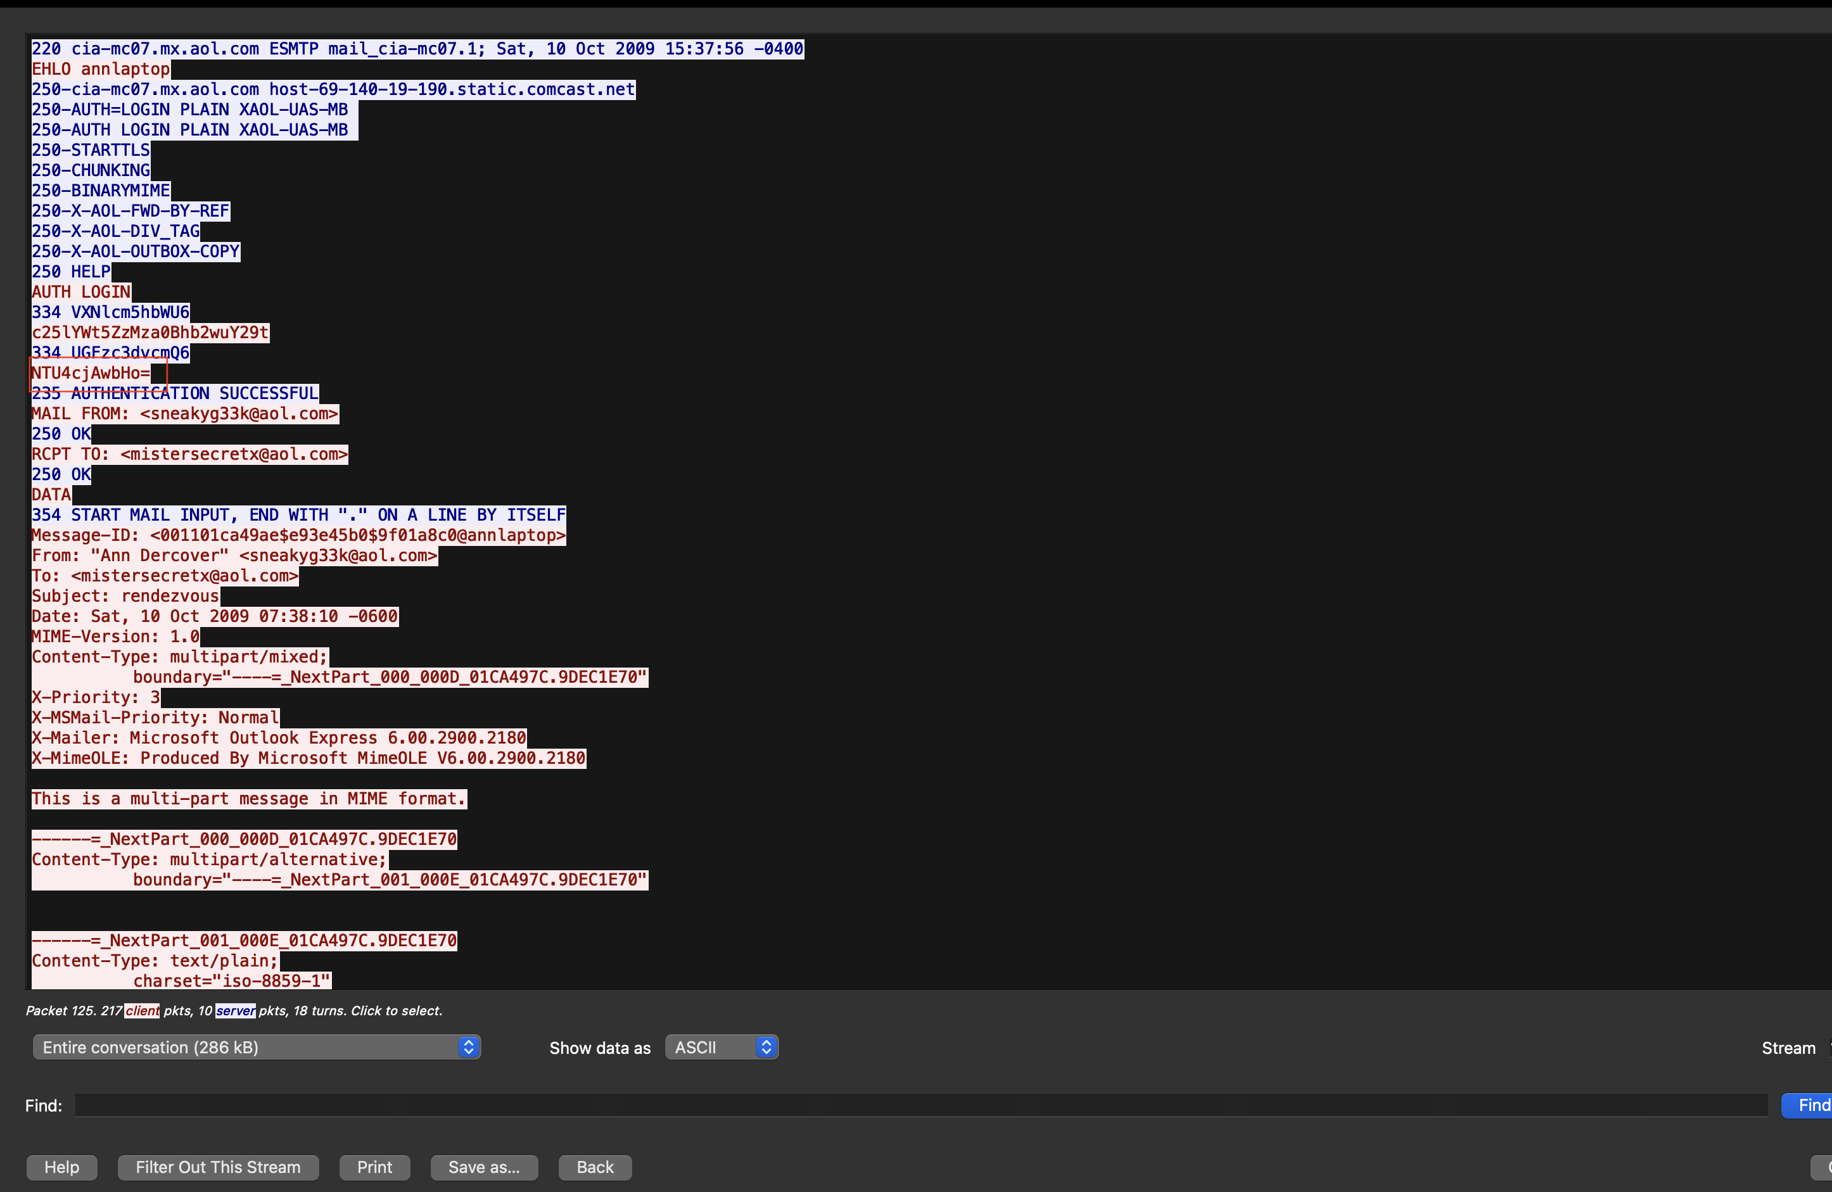Click the red-boxed NTU4cjAwbHo= password line
Viewport: 1832px width, 1192px height.
point(91,374)
